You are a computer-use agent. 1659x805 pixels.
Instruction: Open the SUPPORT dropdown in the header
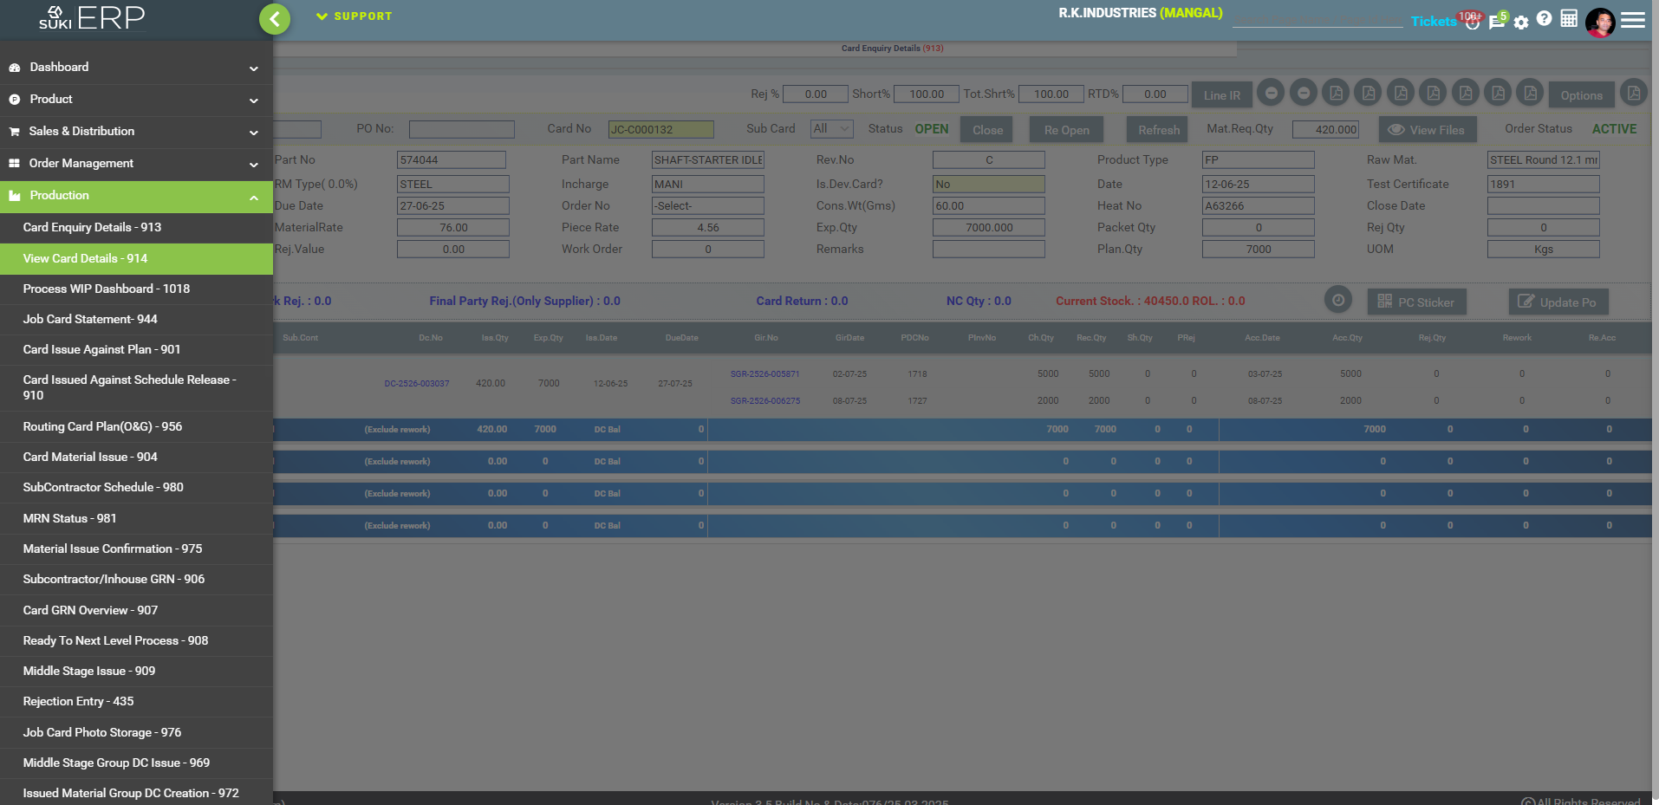pyautogui.click(x=355, y=16)
